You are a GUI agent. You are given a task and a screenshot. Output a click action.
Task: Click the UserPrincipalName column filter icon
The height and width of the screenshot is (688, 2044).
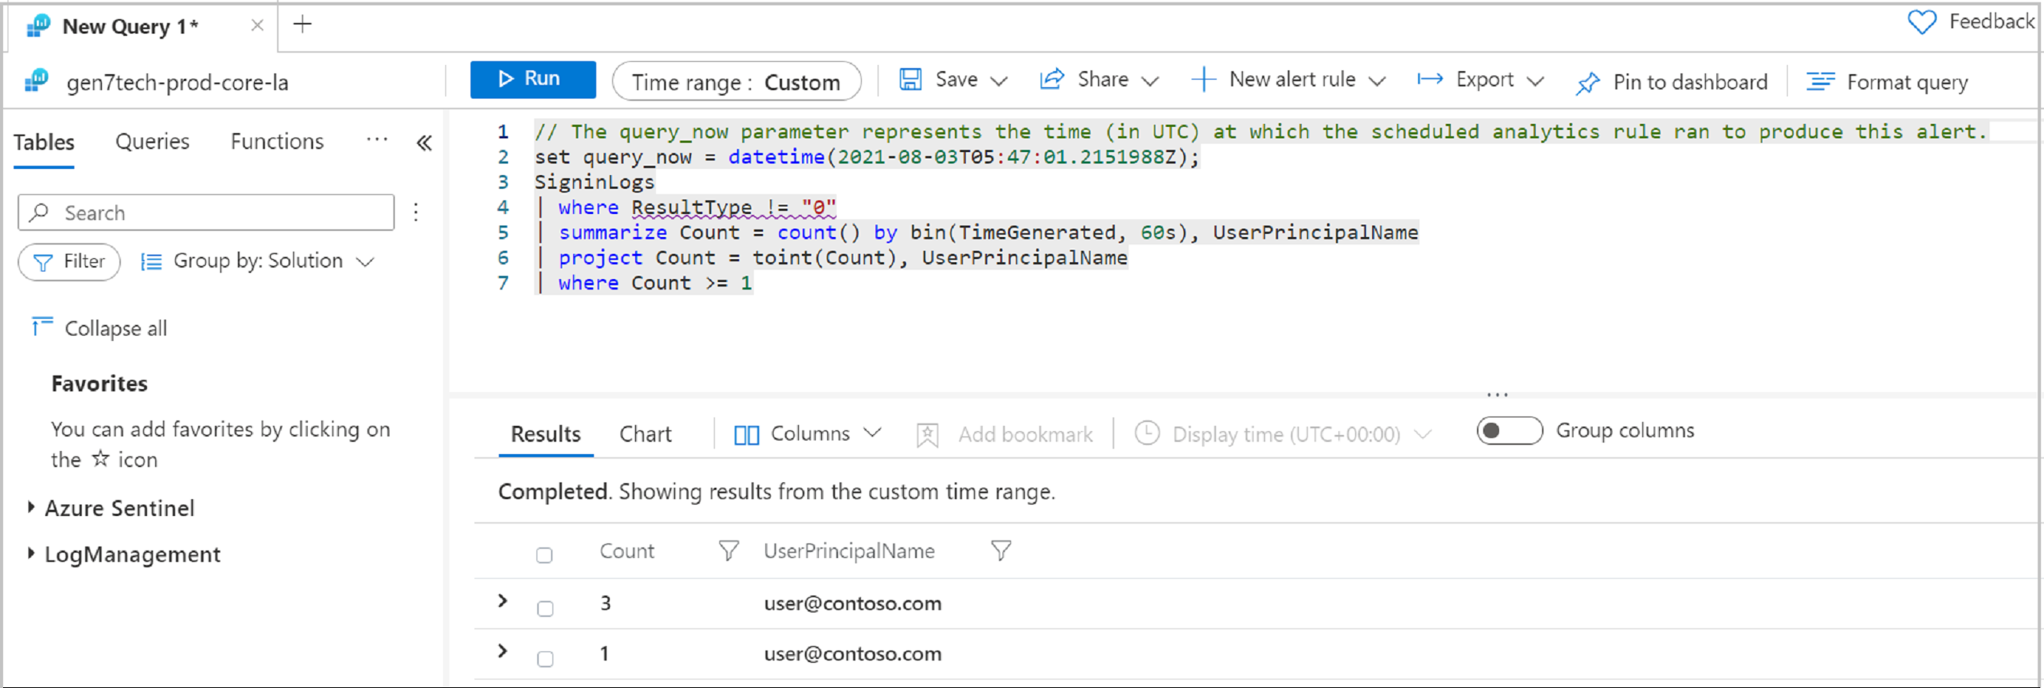pyautogui.click(x=1002, y=551)
